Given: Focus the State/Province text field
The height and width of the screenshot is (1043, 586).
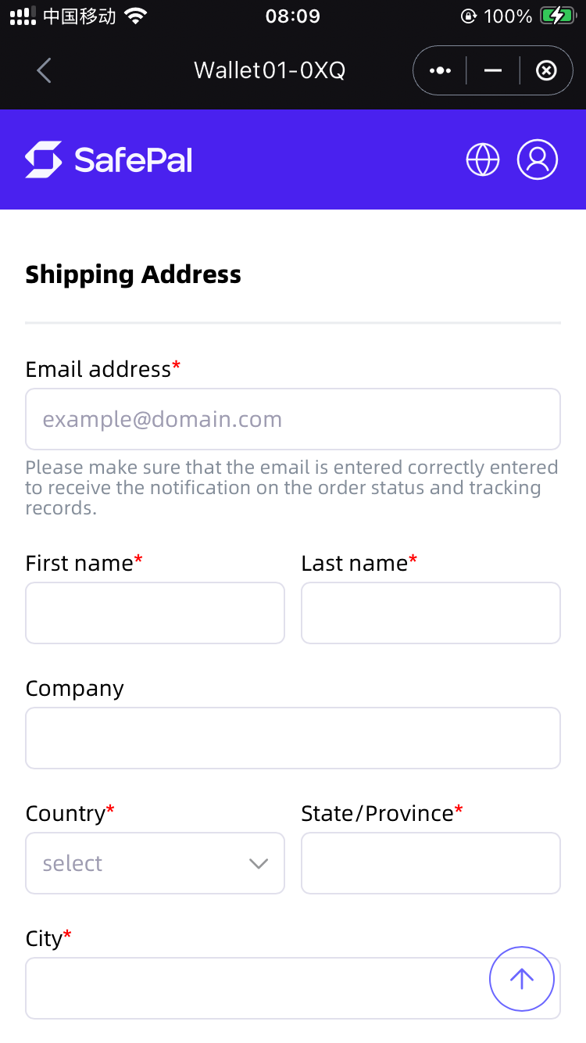Looking at the screenshot, I should [x=431, y=863].
